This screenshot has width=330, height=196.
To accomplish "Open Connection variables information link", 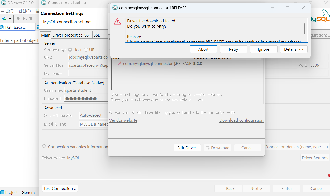I will click(78, 147).
